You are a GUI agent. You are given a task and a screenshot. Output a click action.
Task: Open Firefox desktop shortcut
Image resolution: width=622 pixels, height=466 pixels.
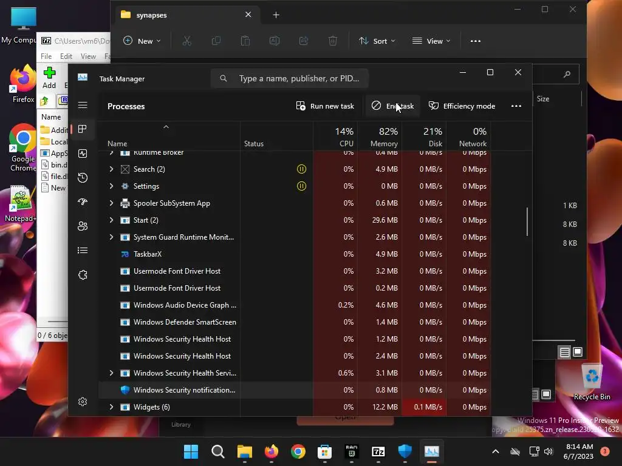(x=23, y=84)
